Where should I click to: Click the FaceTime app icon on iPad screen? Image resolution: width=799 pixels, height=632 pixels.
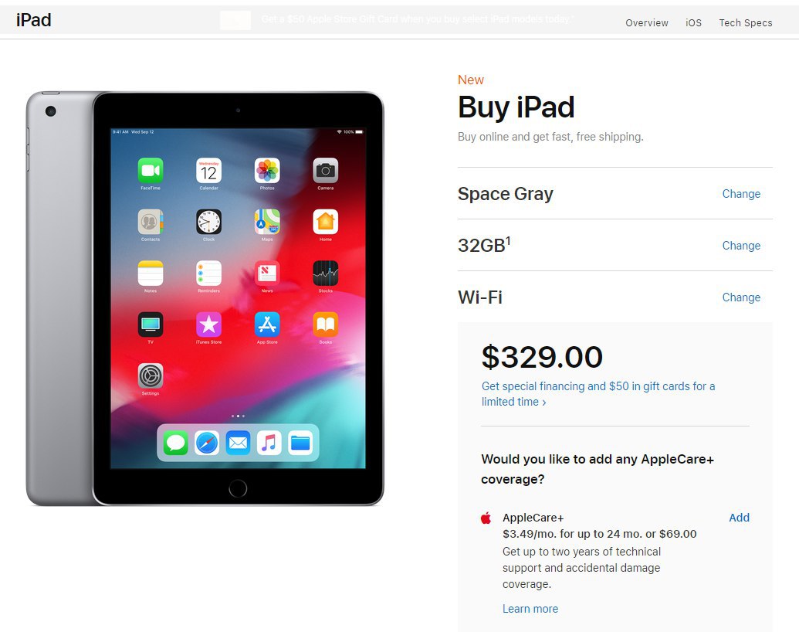[151, 171]
